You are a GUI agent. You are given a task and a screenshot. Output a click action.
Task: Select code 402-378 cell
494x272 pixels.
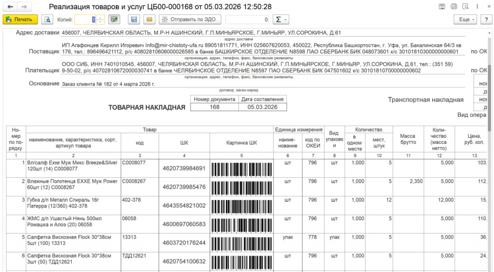coord(139,206)
